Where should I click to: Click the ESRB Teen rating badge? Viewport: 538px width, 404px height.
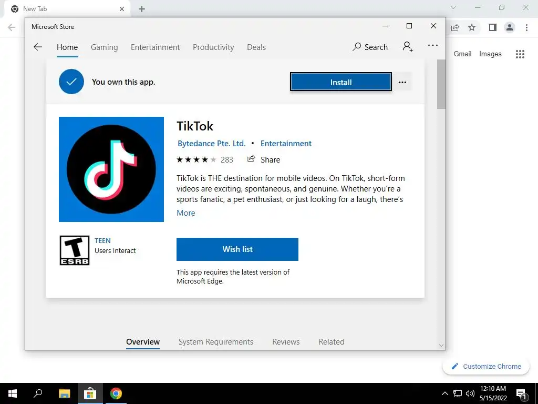75,250
